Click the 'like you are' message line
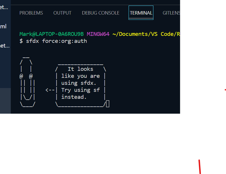226x174 pixels. click(x=80, y=76)
